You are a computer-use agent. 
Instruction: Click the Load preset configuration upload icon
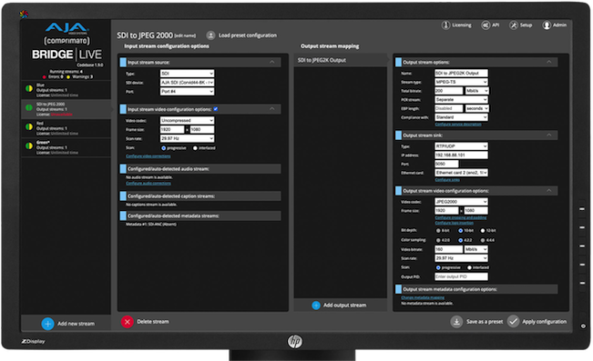[x=210, y=35]
